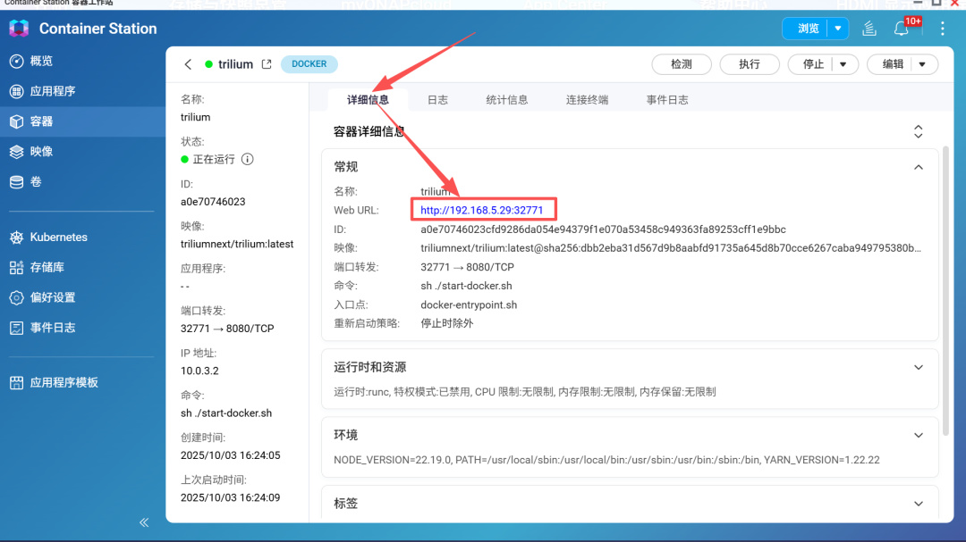The image size is (966, 542).
Task: Click the 停止时除外 restart policy value
Action: [446, 323]
